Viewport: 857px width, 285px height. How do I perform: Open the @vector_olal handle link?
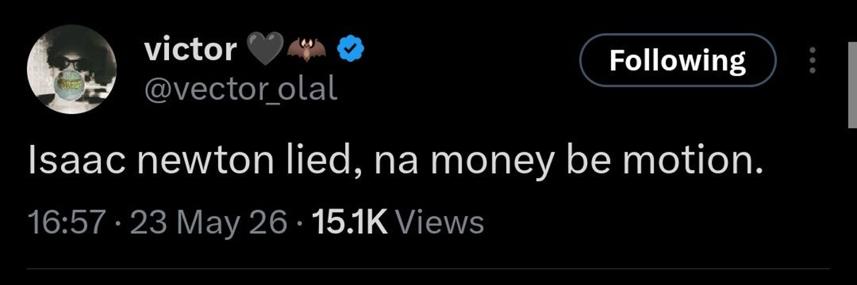[x=240, y=88]
